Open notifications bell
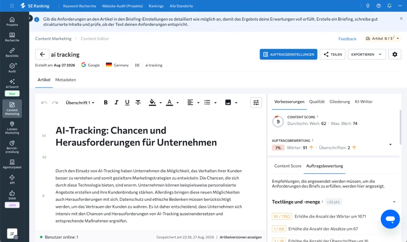The width and height of the screenshot is (407, 242). click(390, 6)
